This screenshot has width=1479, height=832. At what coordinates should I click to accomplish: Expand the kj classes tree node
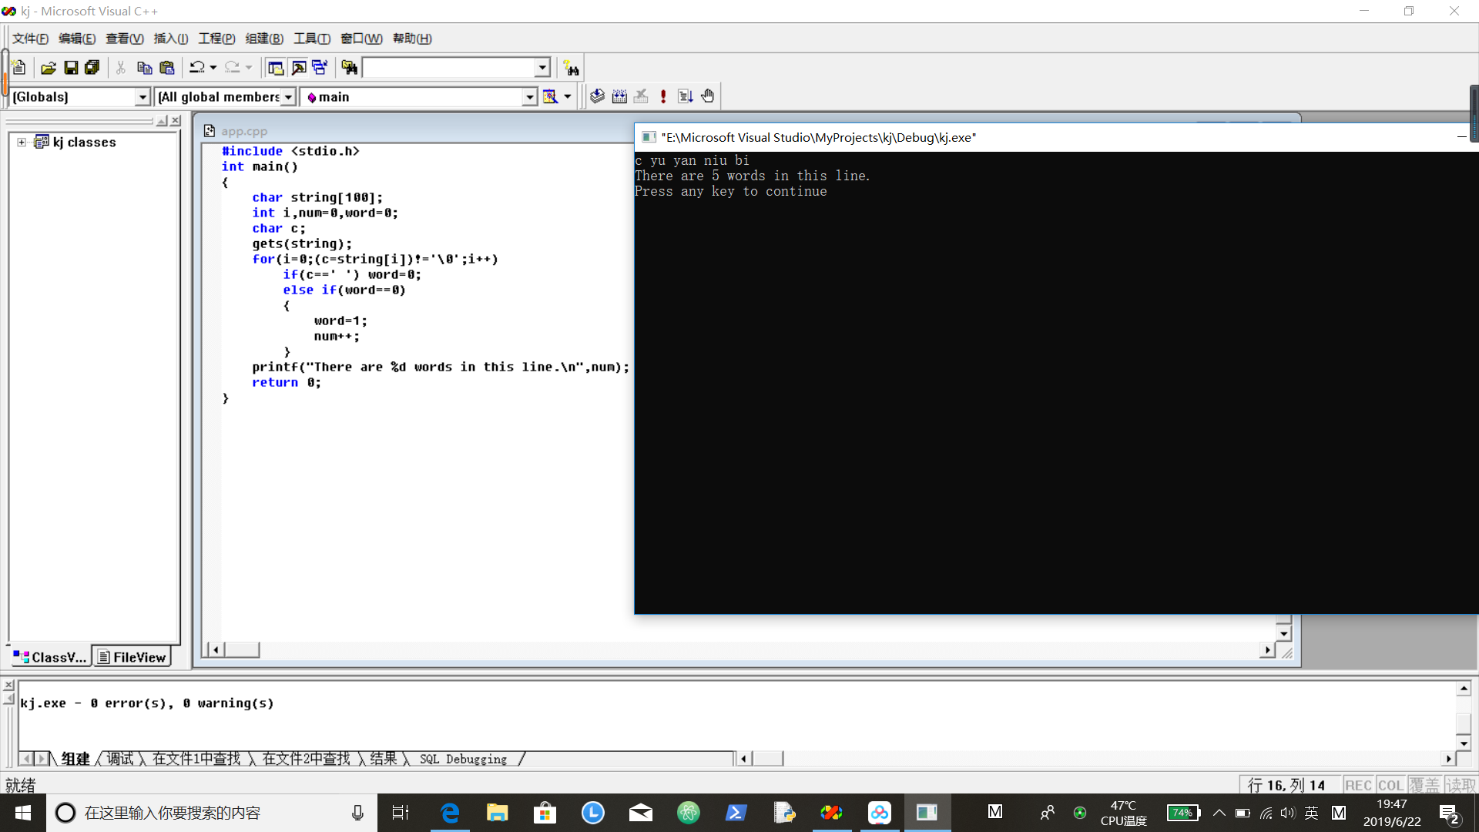coord(22,143)
